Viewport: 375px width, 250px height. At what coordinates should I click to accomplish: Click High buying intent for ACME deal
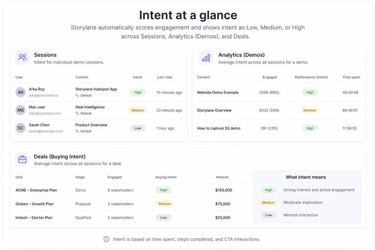tap(164, 190)
